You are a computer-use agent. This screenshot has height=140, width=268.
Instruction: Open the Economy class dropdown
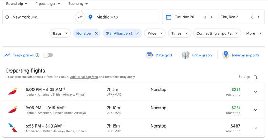point(78,4)
